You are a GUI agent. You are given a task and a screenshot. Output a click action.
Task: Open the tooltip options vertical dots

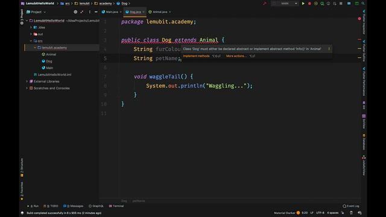click(x=329, y=49)
